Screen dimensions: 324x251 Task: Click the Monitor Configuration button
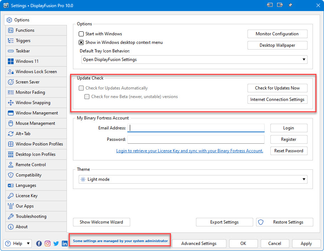point(277,34)
